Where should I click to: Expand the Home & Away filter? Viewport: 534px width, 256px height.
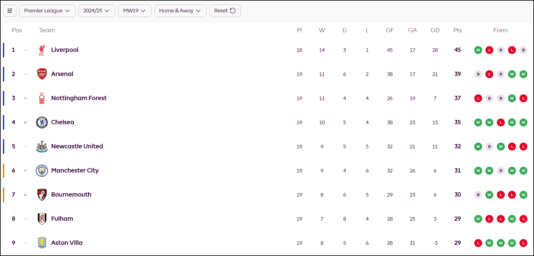(x=180, y=11)
